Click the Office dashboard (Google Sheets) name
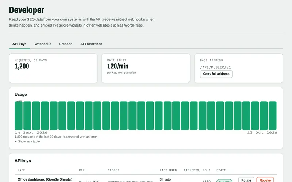 tap(45, 179)
